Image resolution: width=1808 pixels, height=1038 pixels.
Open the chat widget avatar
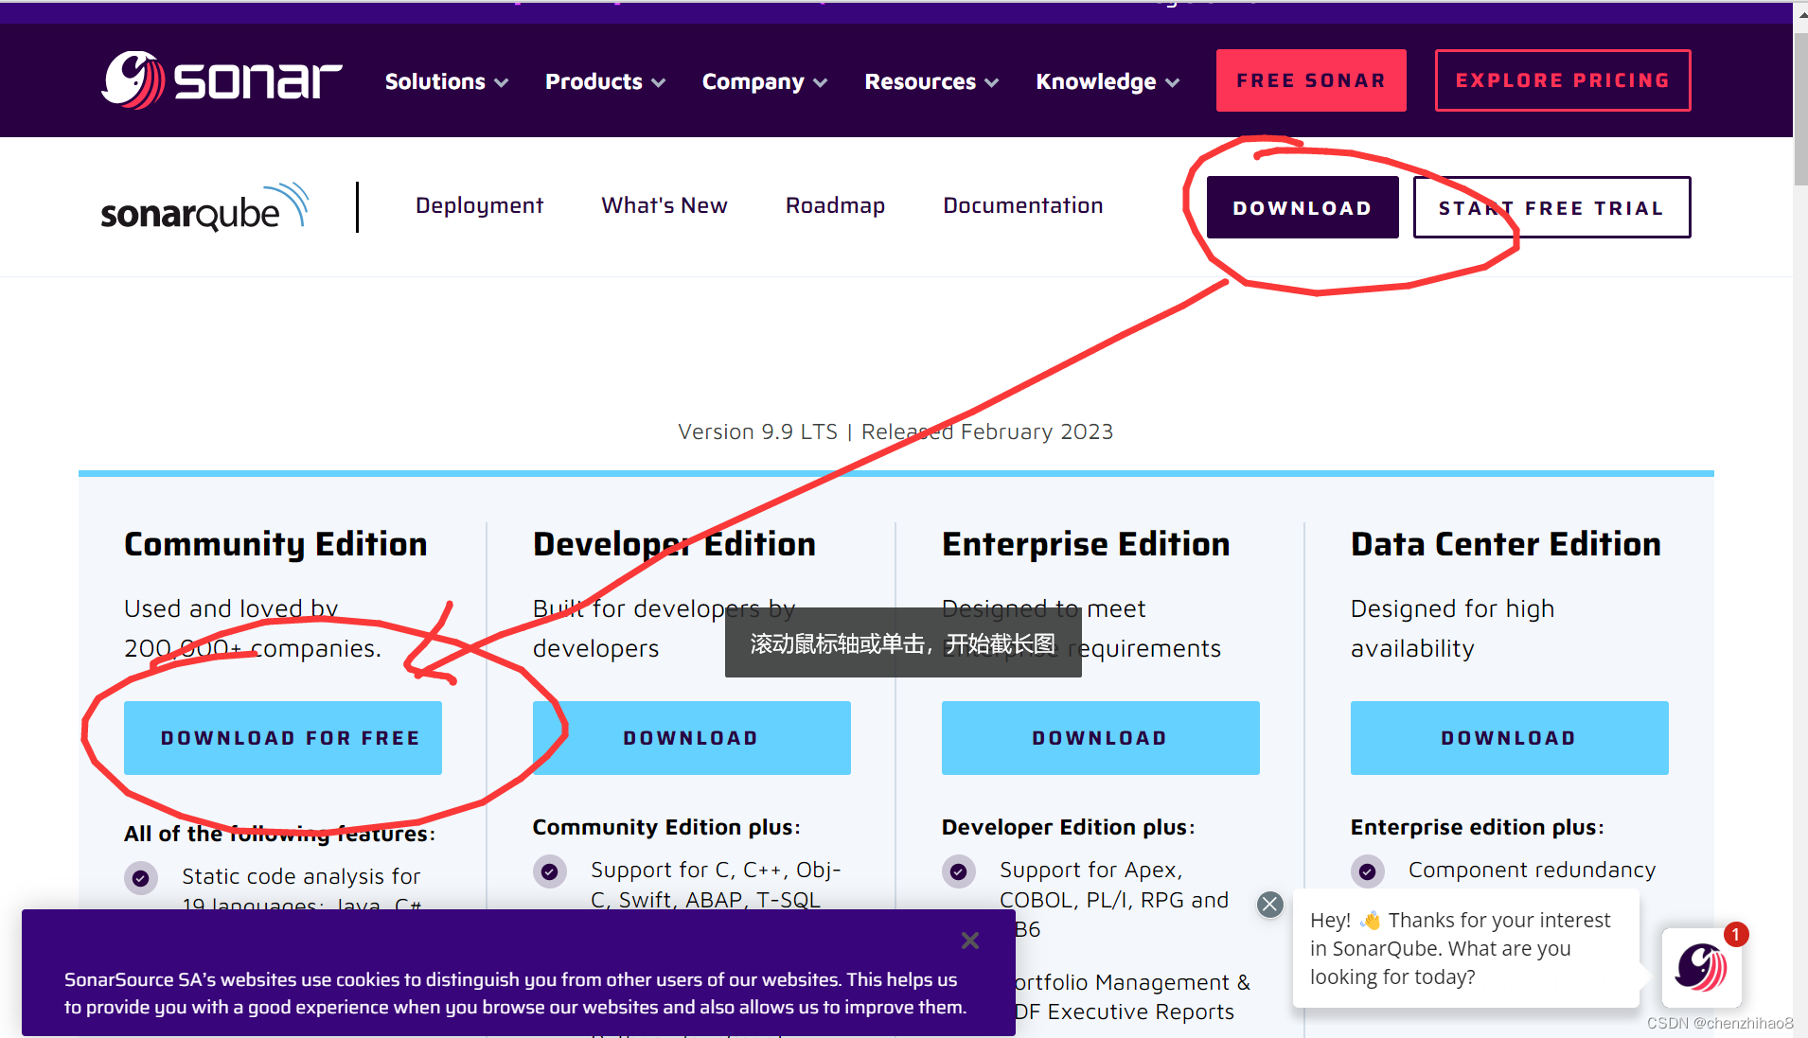click(x=1701, y=967)
